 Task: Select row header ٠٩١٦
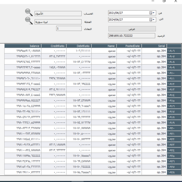pyautogui.click(x=174, y=106)
